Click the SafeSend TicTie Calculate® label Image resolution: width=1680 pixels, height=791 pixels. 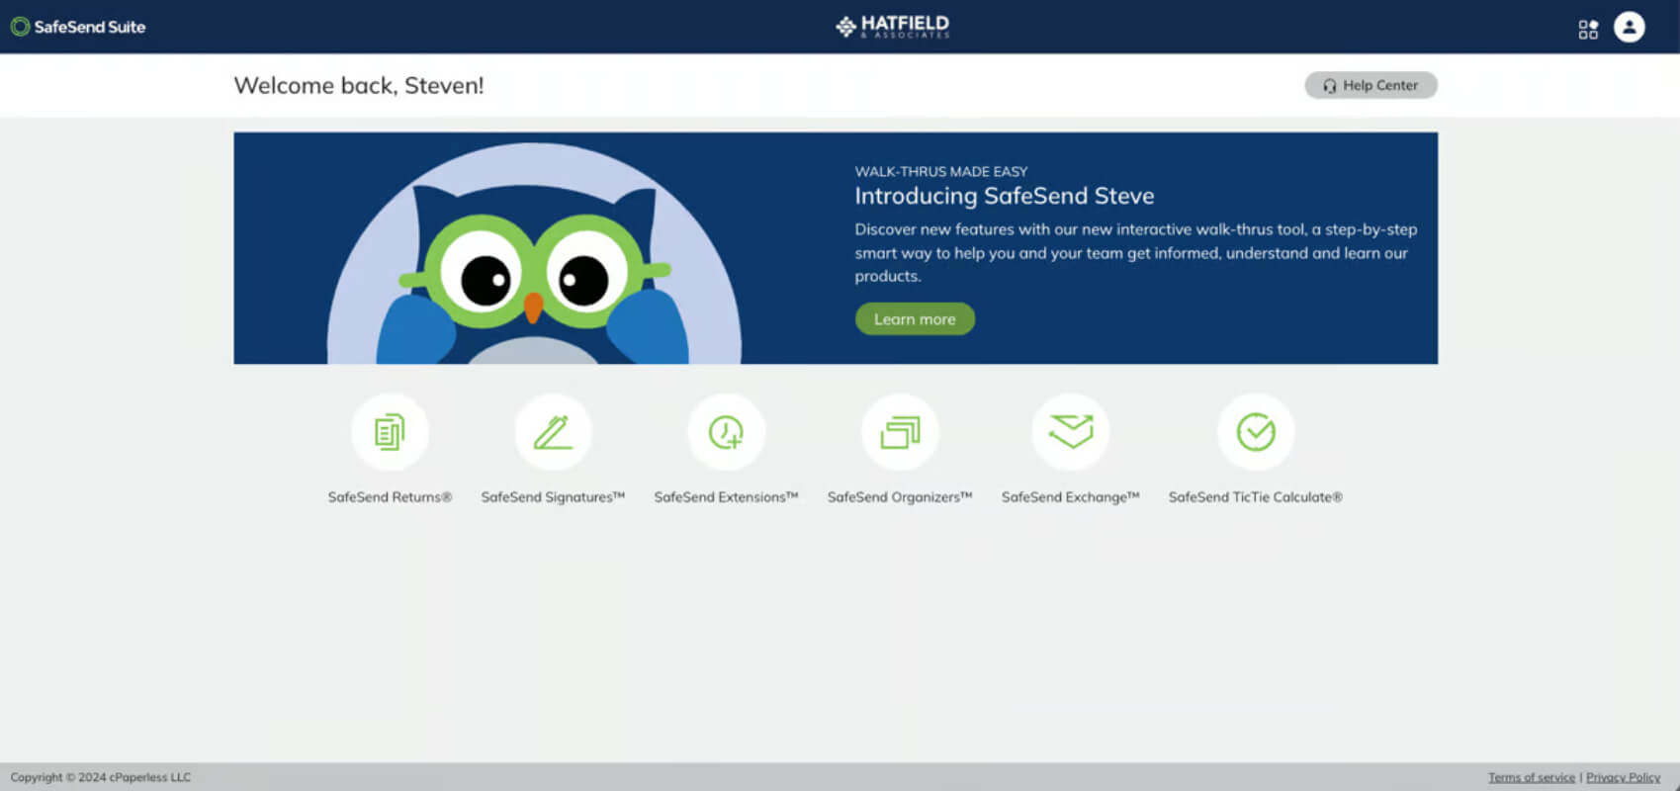(1256, 497)
